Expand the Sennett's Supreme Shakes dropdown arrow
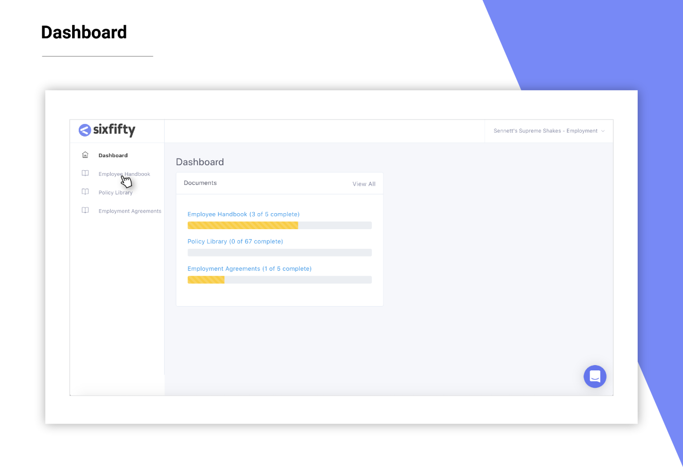 tap(603, 131)
